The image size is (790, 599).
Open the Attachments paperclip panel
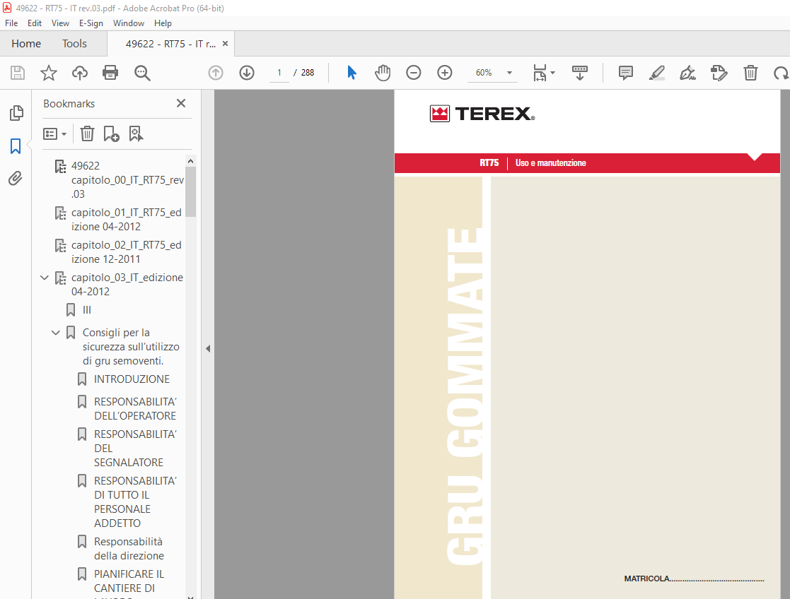pyautogui.click(x=16, y=178)
